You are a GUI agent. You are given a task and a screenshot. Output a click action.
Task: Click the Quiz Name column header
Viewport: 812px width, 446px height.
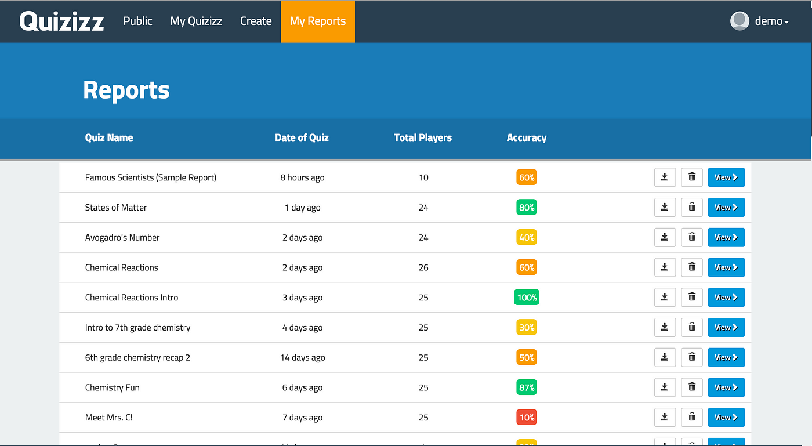109,137
